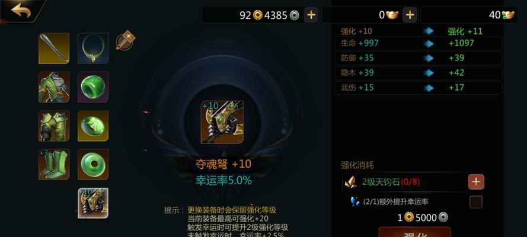Image resolution: width=527 pixels, height=237 pixels.
Task: Add more gold coins with plus button
Action: point(311,15)
